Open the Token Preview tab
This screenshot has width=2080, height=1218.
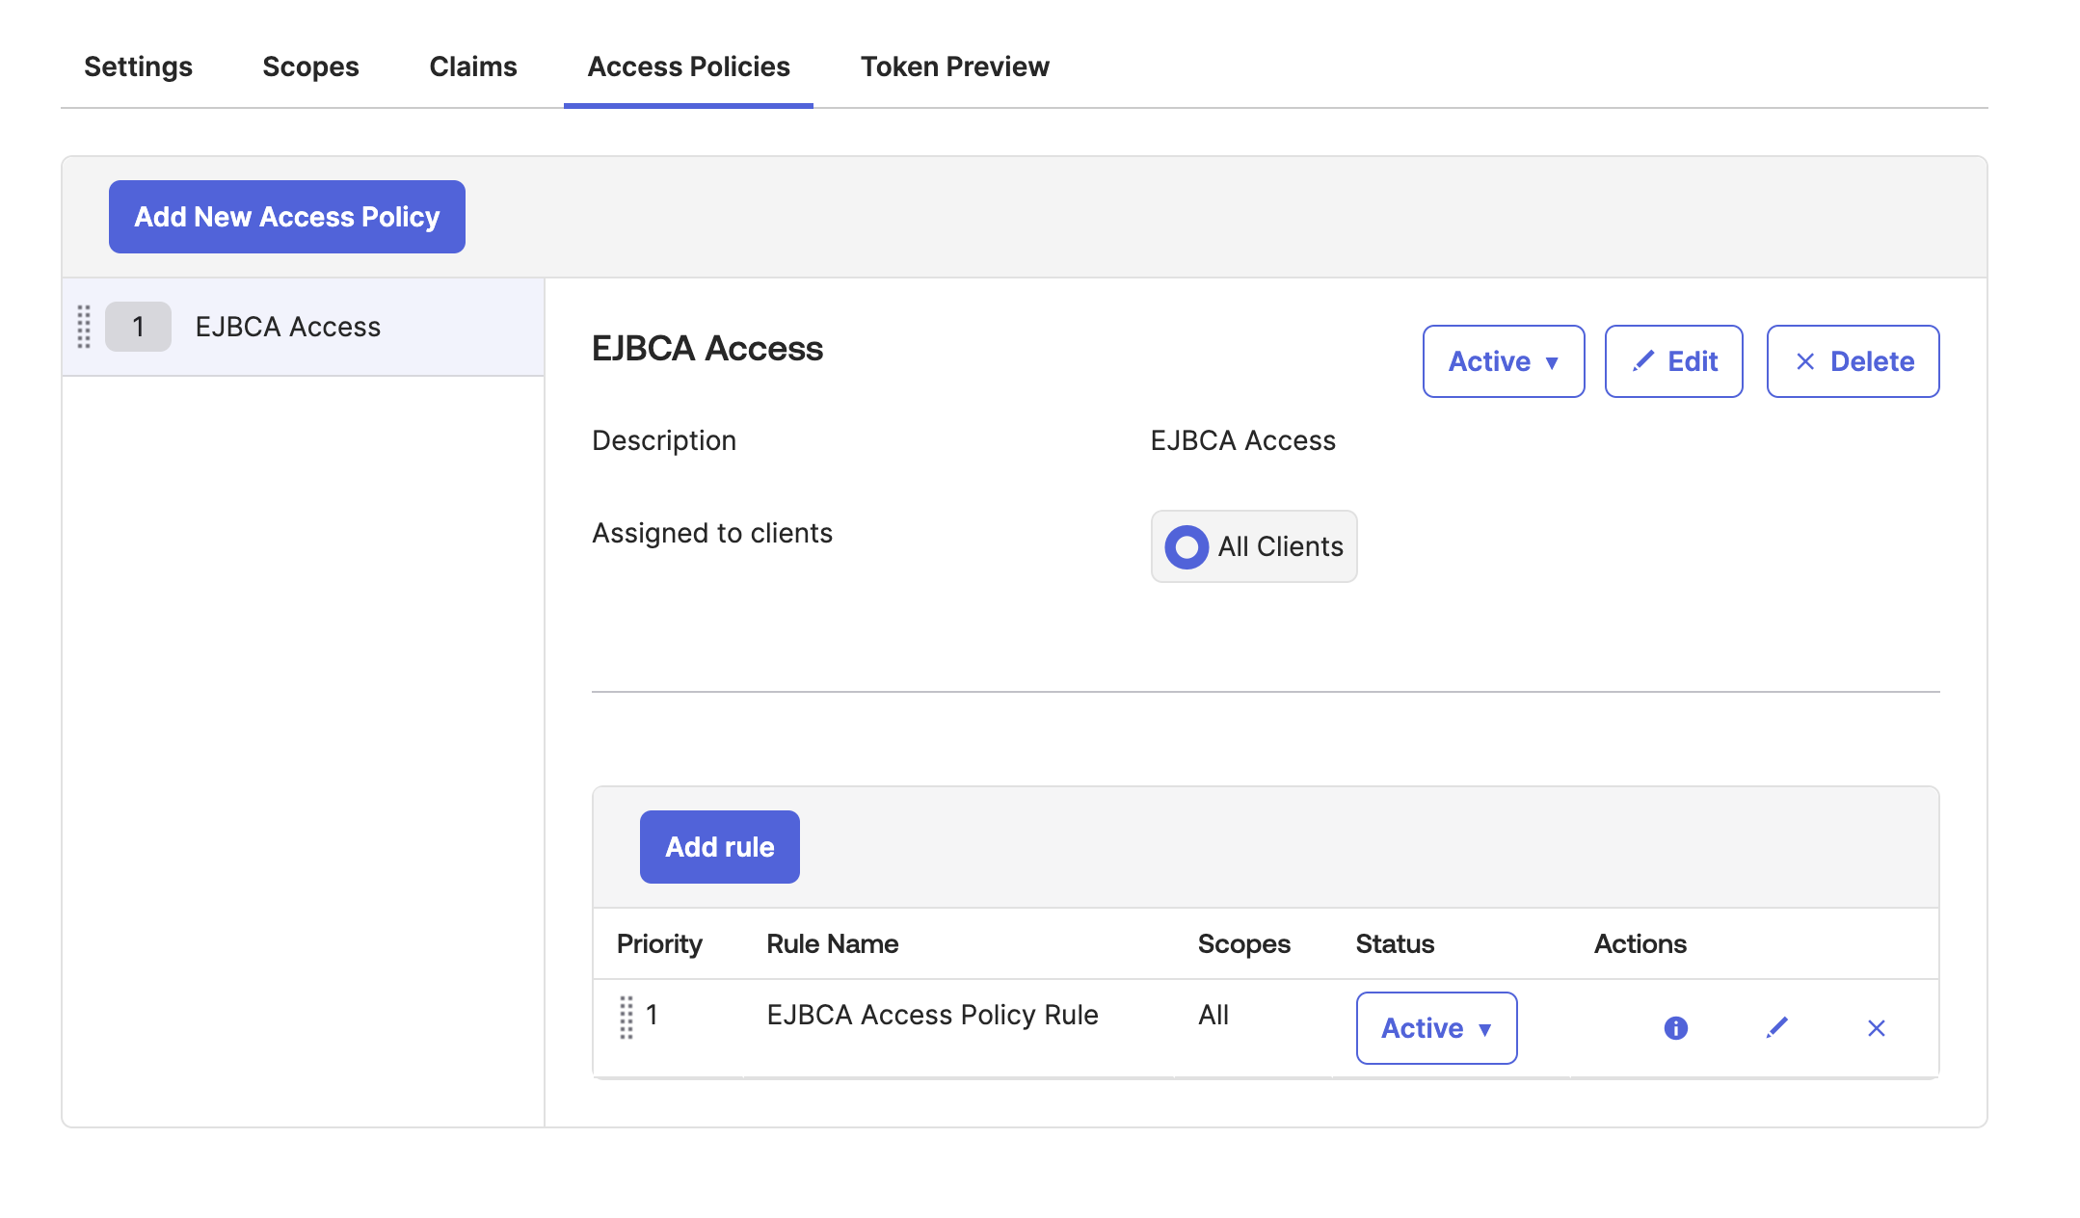[x=954, y=66]
